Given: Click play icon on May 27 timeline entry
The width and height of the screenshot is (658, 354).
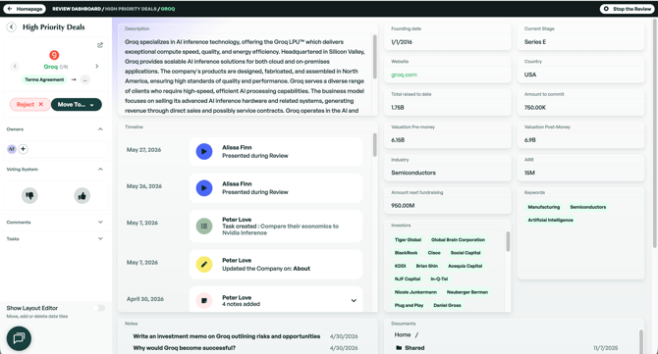Looking at the screenshot, I should pos(204,152).
